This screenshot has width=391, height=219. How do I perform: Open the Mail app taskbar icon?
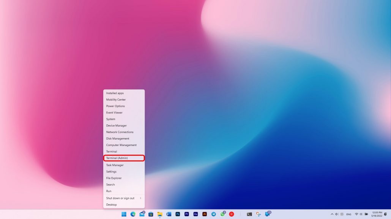(142, 214)
